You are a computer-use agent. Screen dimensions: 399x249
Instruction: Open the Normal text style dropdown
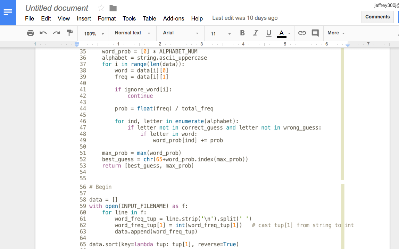[132, 33]
